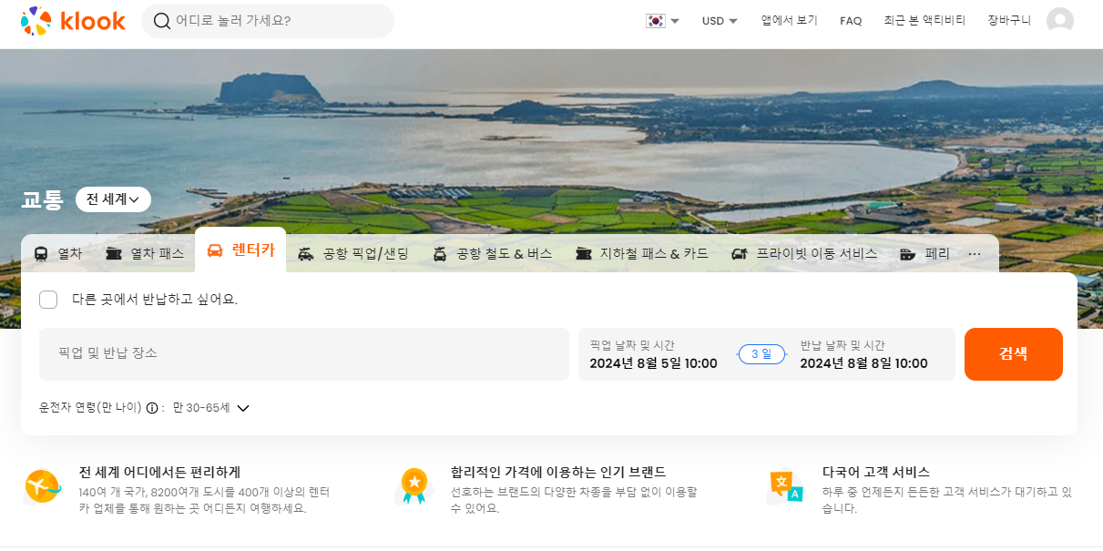Open the 장바구니 cart link
The image size is (1103, 551).
point(1009,21)
